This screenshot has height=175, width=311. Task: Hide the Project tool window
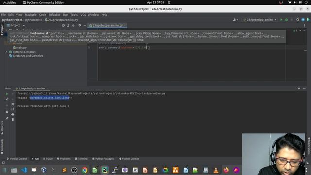click(x=85, y=25)
